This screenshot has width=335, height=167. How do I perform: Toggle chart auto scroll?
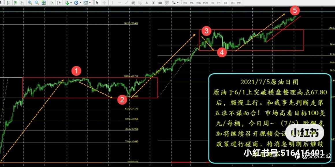pos(52,3)
